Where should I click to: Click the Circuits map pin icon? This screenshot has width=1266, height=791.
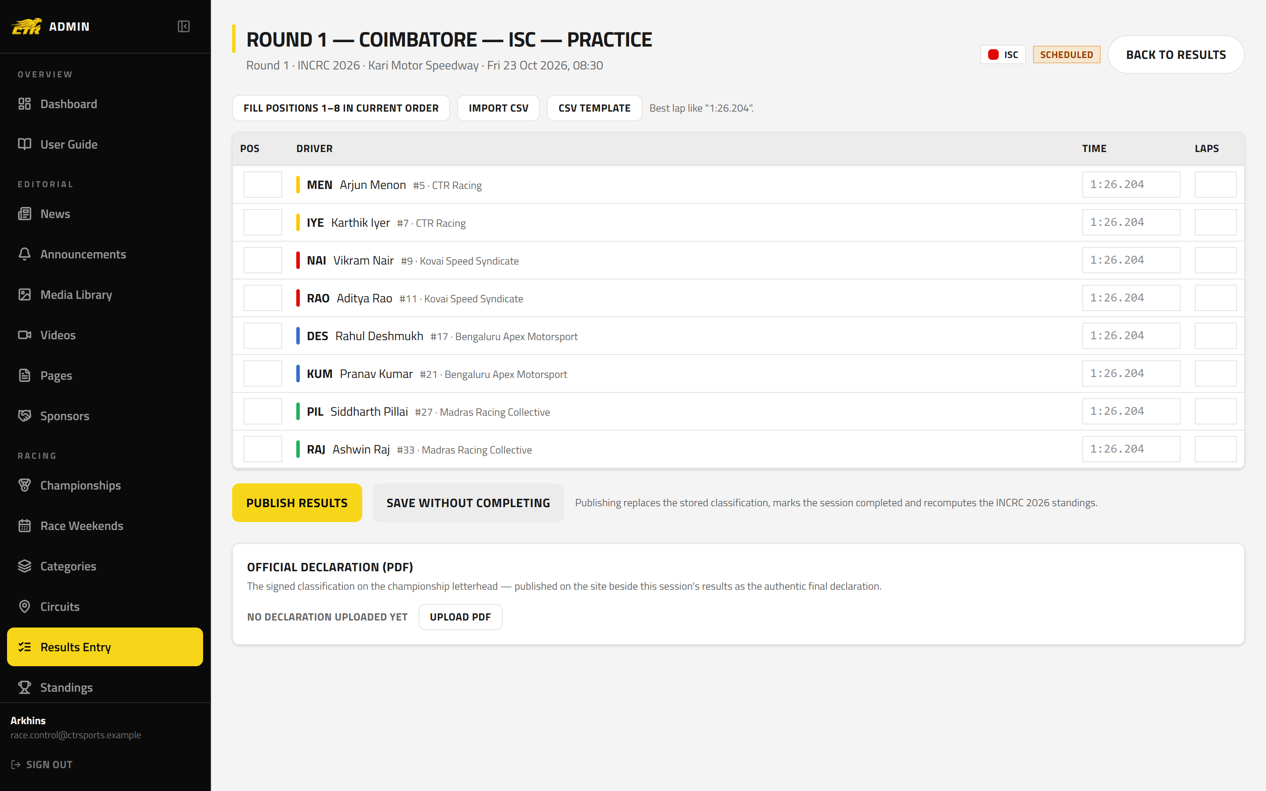point(25,606)
